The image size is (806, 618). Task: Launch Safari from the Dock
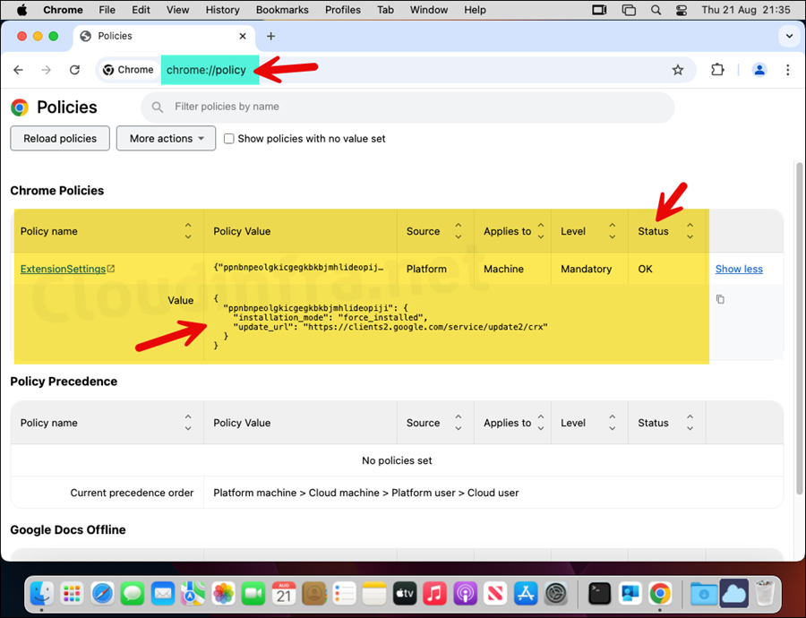[102, 593]
